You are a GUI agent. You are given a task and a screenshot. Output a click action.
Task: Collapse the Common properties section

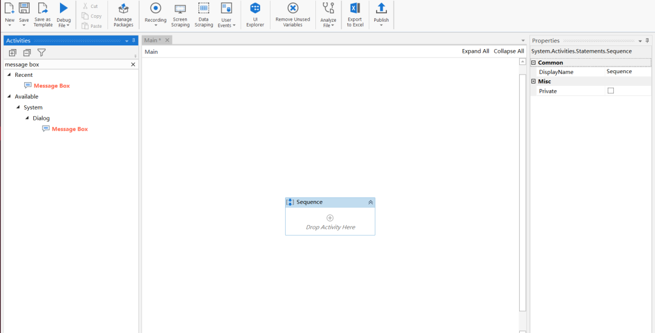[533, 62]
